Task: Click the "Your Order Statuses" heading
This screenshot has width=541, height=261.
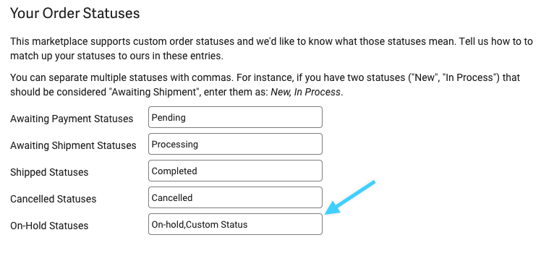Action: click(75, 13)
